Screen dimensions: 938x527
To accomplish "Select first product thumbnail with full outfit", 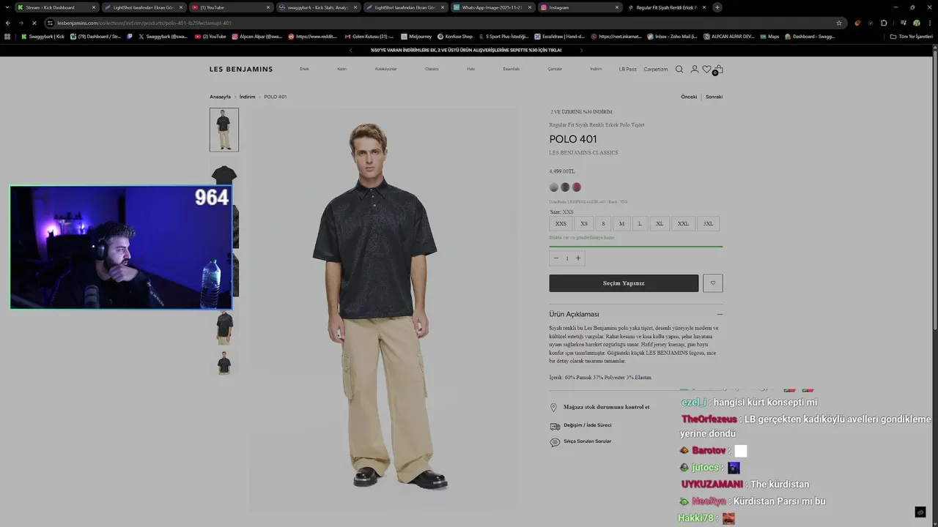I will [224, 130].
